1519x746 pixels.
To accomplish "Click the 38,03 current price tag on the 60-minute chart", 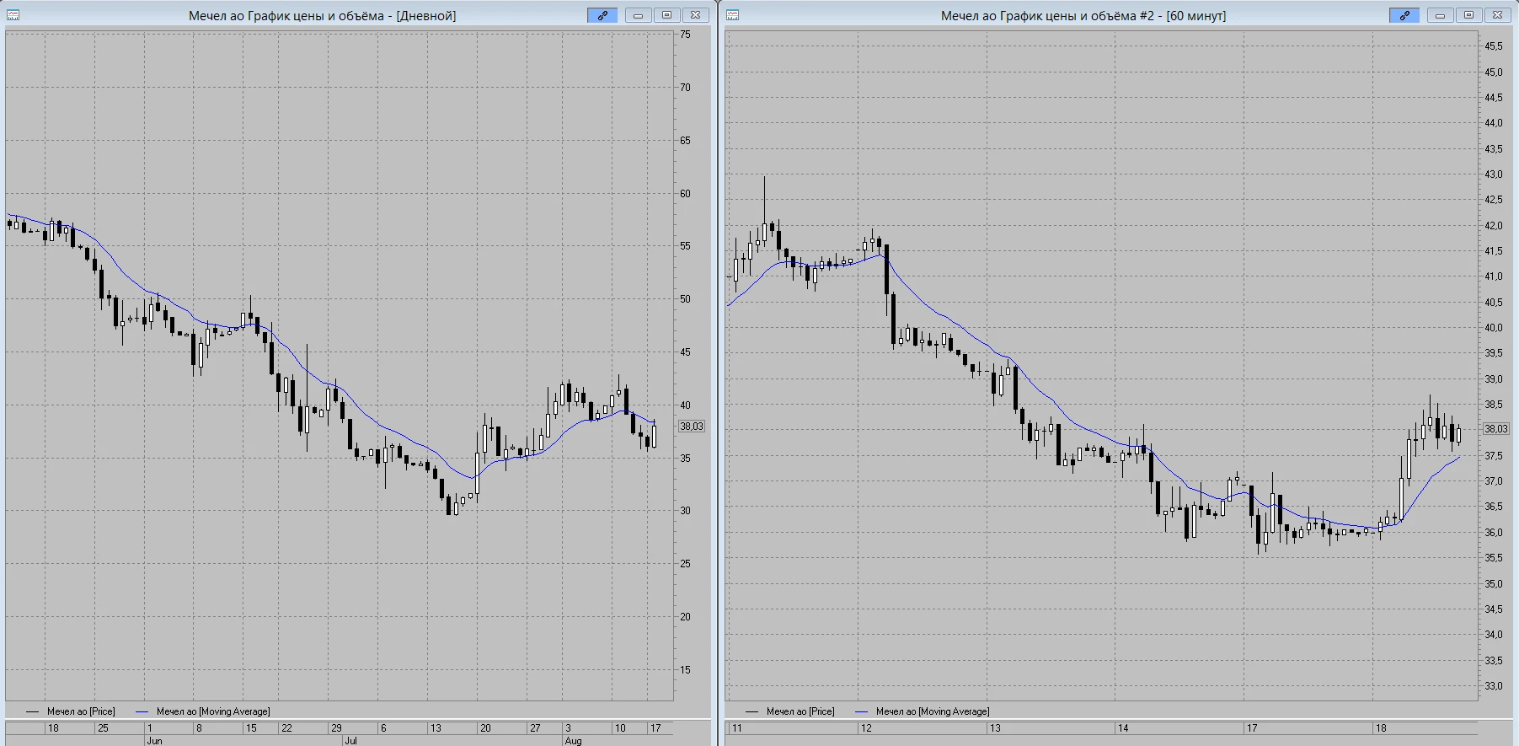I will pyautogui.click(x=1496, y=429).
